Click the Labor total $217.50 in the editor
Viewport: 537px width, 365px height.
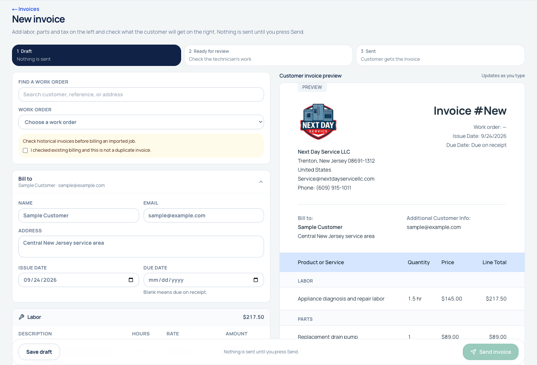tap(253, 317)
